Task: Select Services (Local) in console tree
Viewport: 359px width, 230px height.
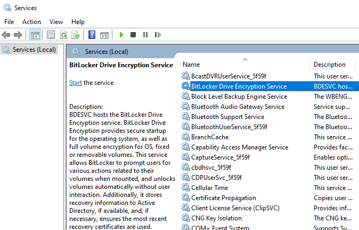Action: pos(34,50)
